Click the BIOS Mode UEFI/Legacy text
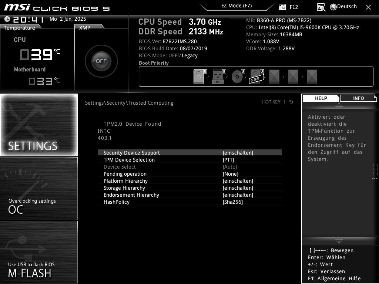Image resolution: width=379 pixels, height=284 pixels. point(168,55)
